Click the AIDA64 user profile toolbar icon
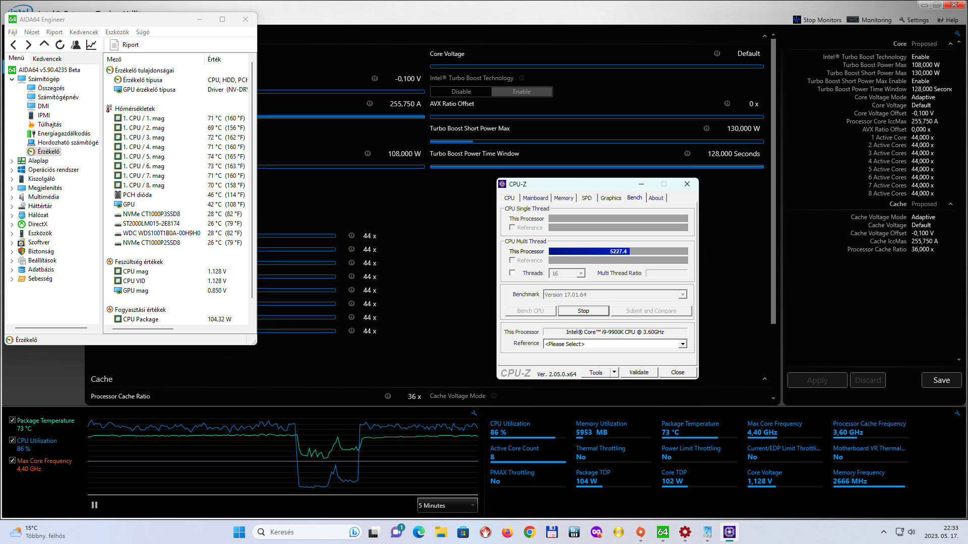The height and width of the screenshot is (544, 968). coord(76,45)
